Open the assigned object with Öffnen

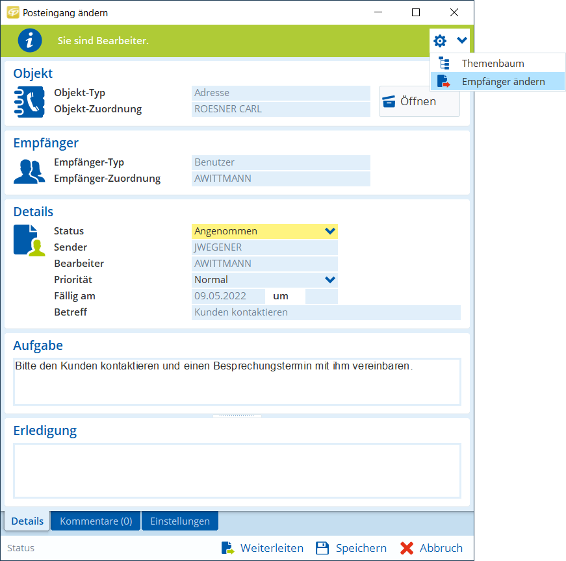419,101
